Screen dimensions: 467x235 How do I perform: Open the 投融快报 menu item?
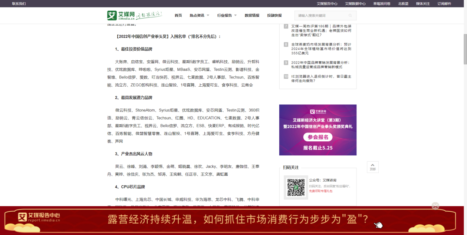pyautogui.click(x=274, y=16)
